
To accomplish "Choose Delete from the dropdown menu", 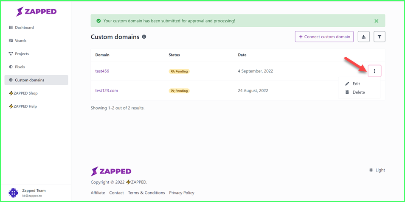I will [x=359, y=92].
